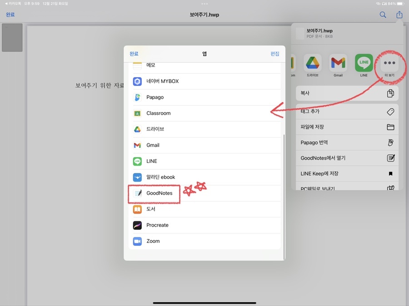This screenshot has height=306, width=409.
Task: Tap the 보여주기.hwp file header in share sheet
Action: [x=347, y=33]
